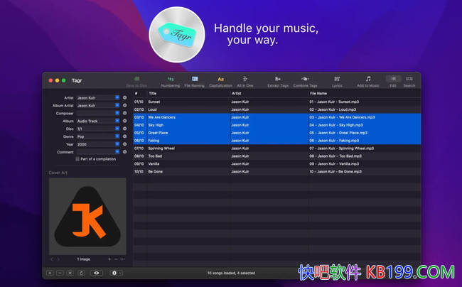Open the gear settings dropdown in bottom bar
Screen dimensions: 462x287
[115, 273]
